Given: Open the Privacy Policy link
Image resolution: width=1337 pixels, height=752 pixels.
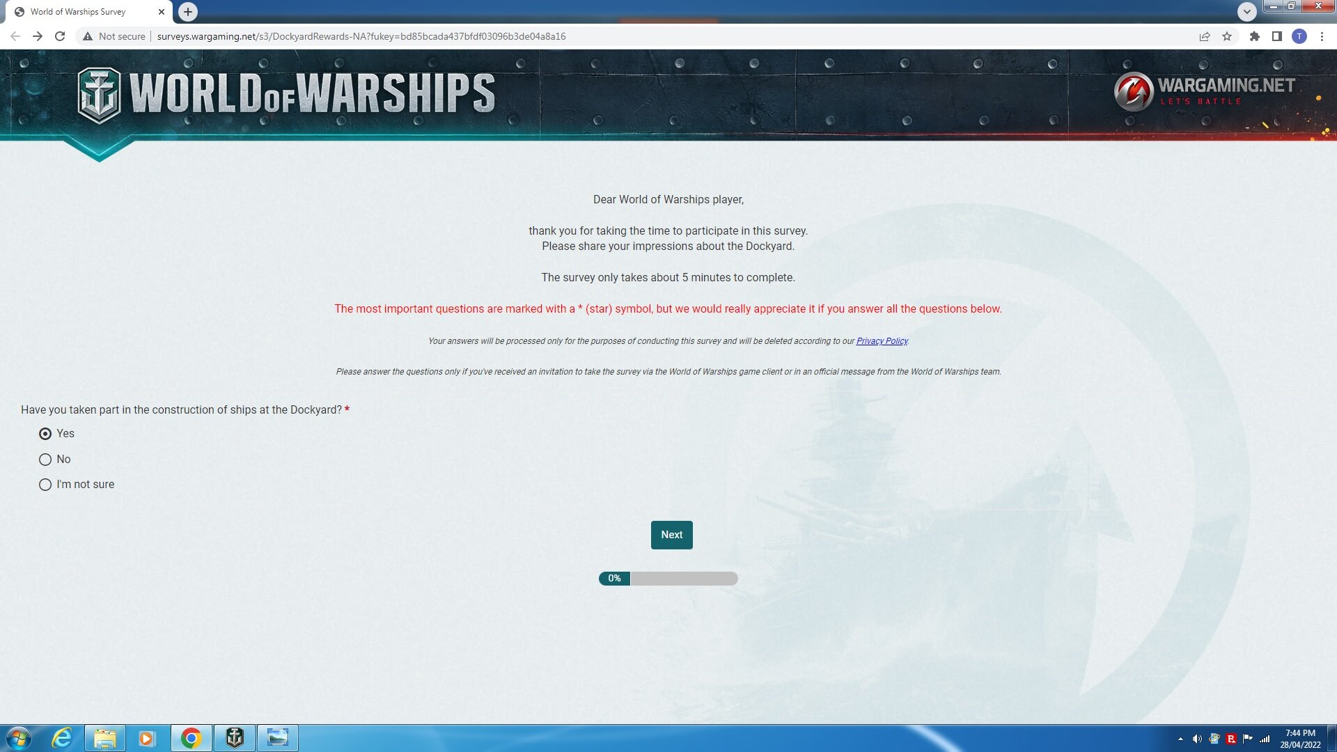Looking at the screenshot, I should (x=882, y=341).
